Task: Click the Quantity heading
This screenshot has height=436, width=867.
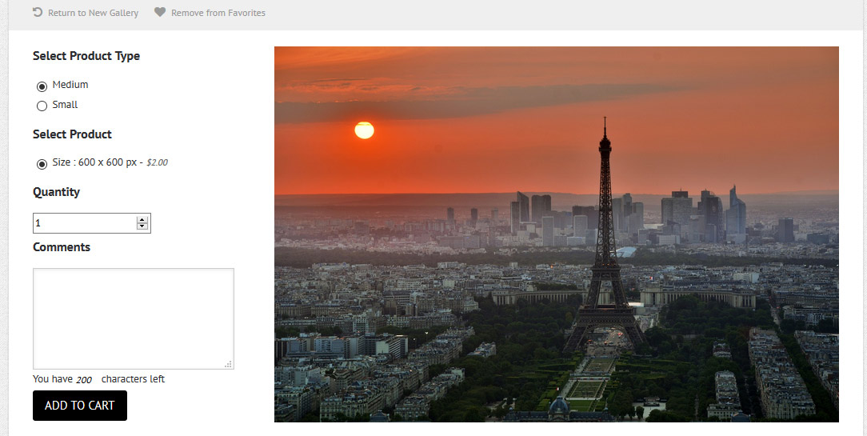Action: [x=57, y=192]
